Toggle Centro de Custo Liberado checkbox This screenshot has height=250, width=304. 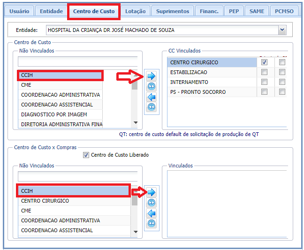(85, 155)
